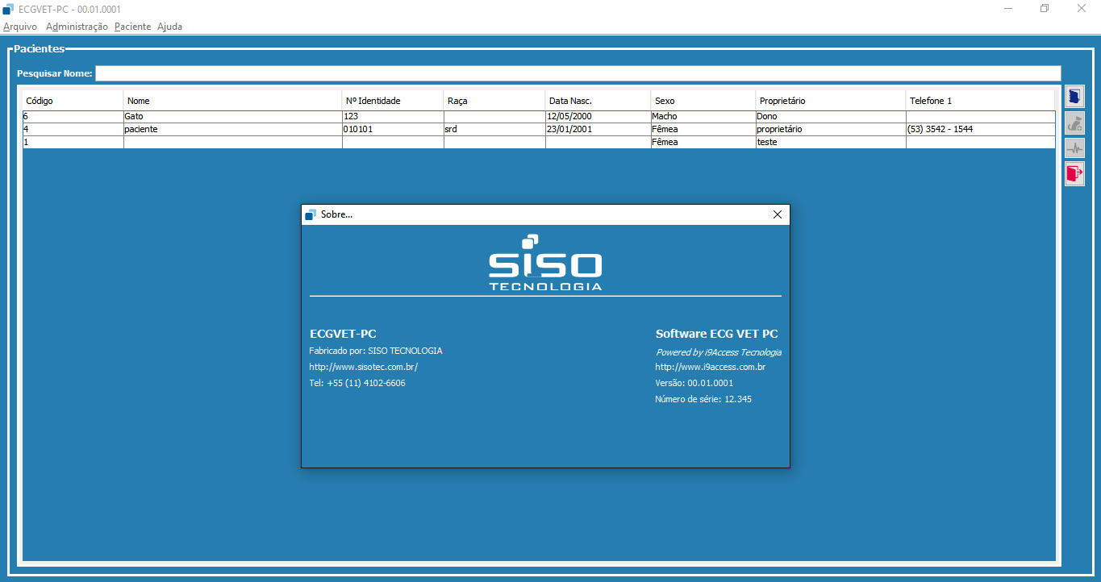
Task: Click the cat add-patient icon
Action: 1074,123
